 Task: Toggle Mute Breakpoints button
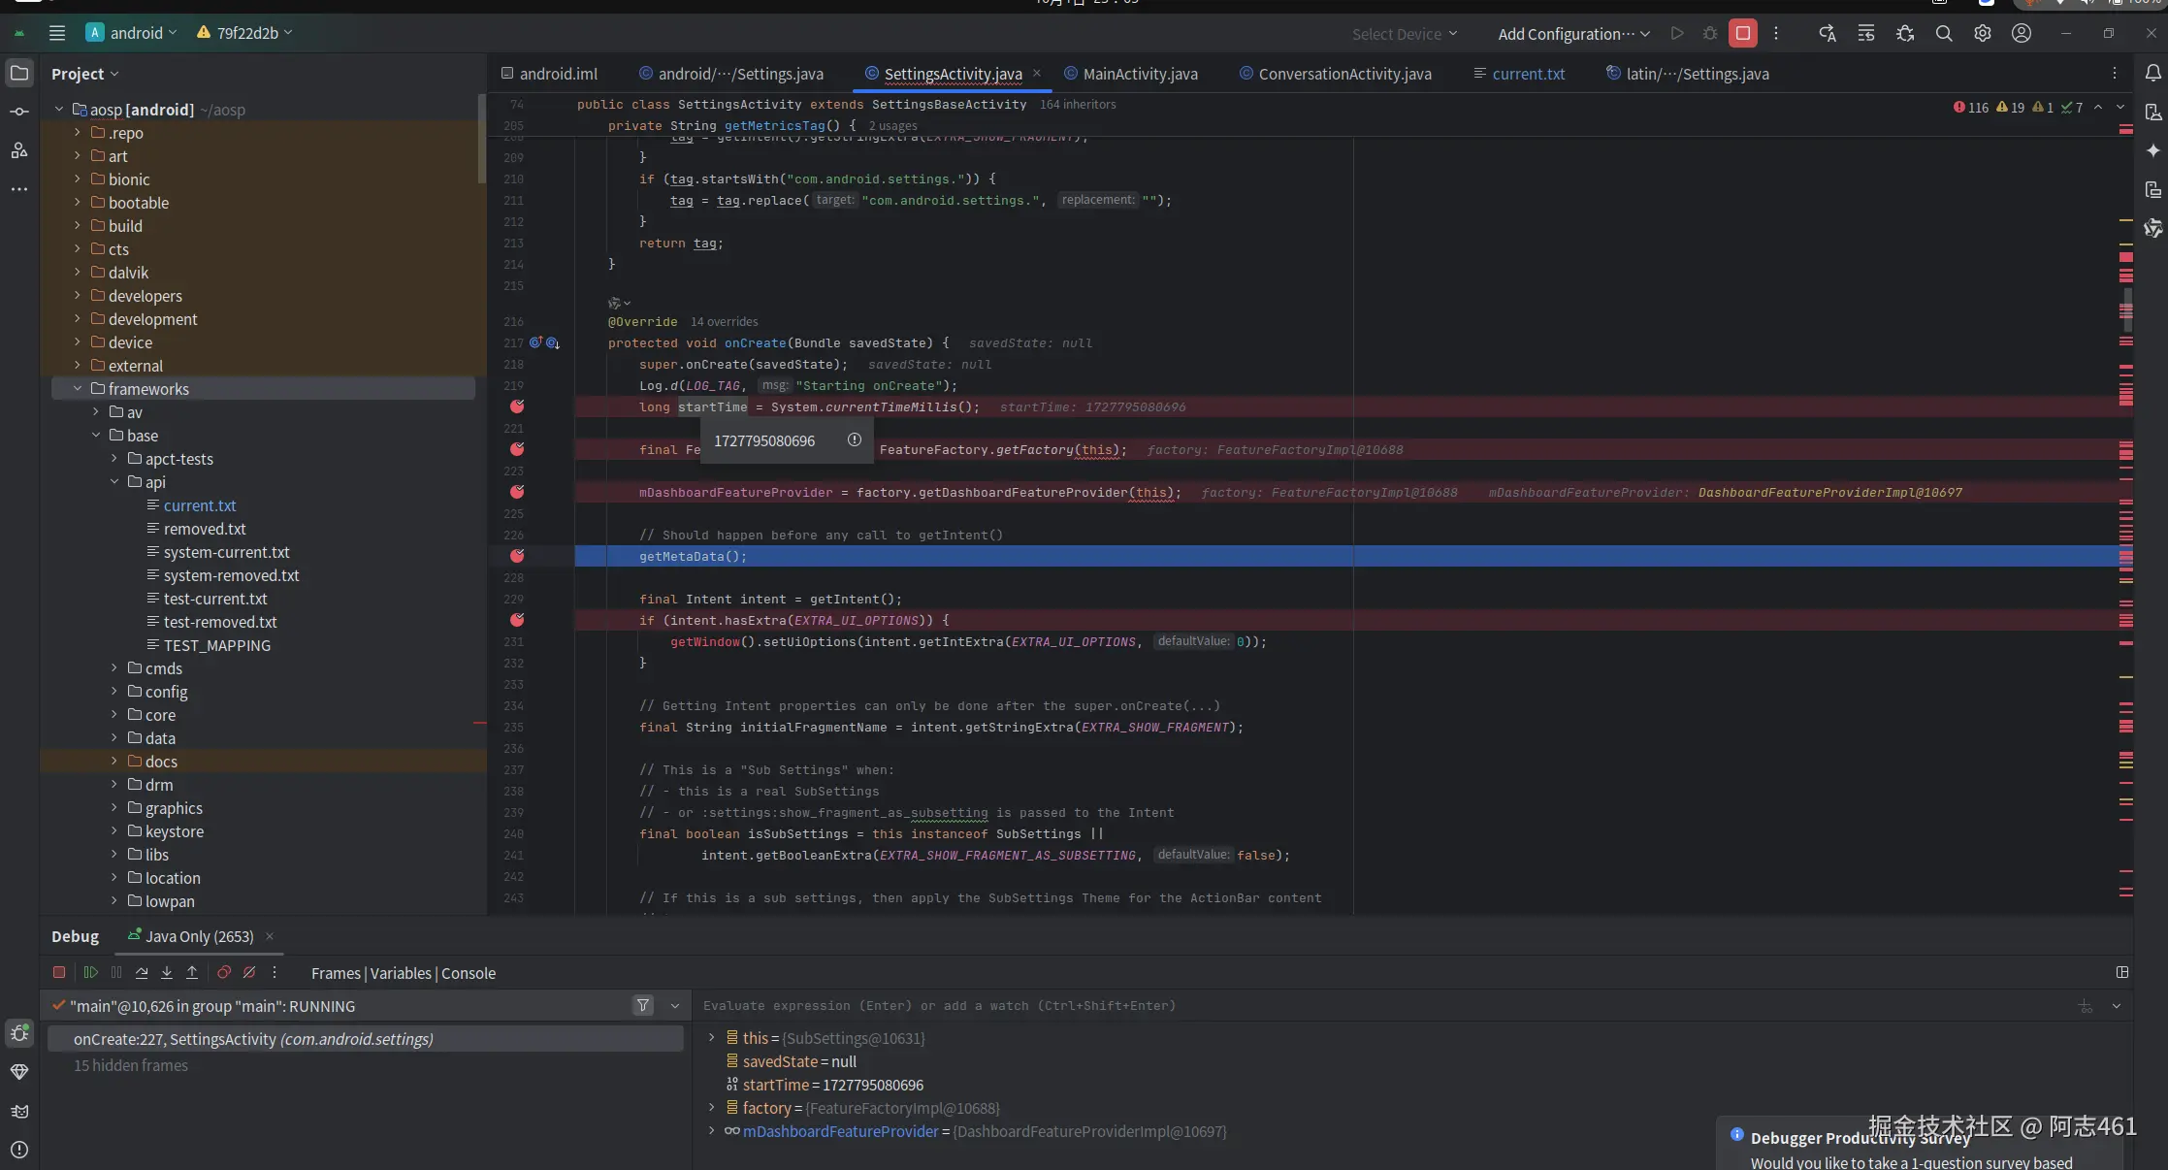249,972
